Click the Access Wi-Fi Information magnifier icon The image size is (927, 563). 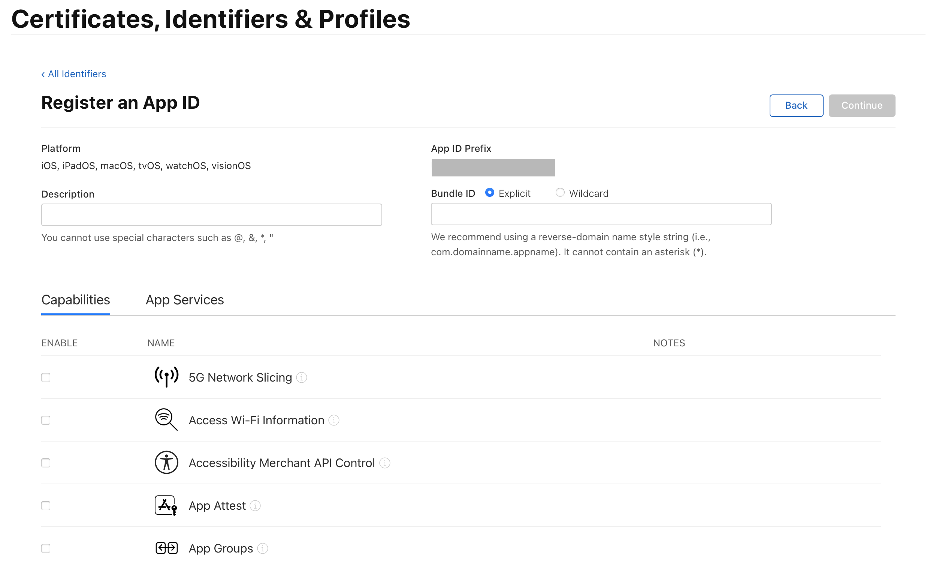[166, 419]
